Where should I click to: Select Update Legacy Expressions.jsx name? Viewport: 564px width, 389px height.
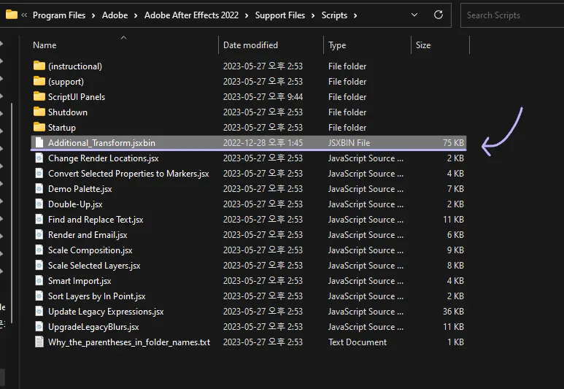pyautogui.click(x=106, y=312)
